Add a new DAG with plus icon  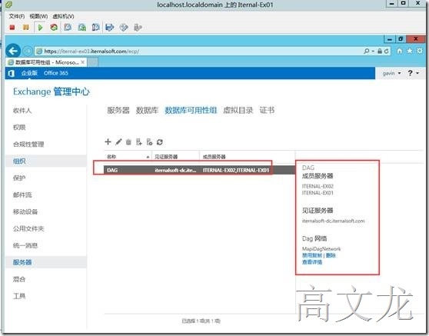(x=108, y=141)
